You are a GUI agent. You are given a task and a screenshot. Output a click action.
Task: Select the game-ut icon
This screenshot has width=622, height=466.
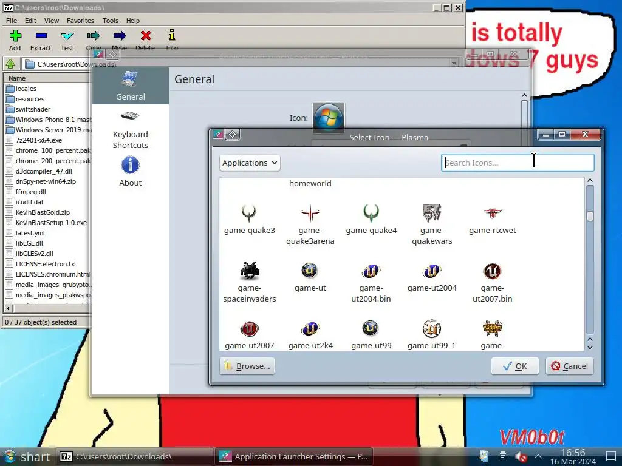(310, 277)
